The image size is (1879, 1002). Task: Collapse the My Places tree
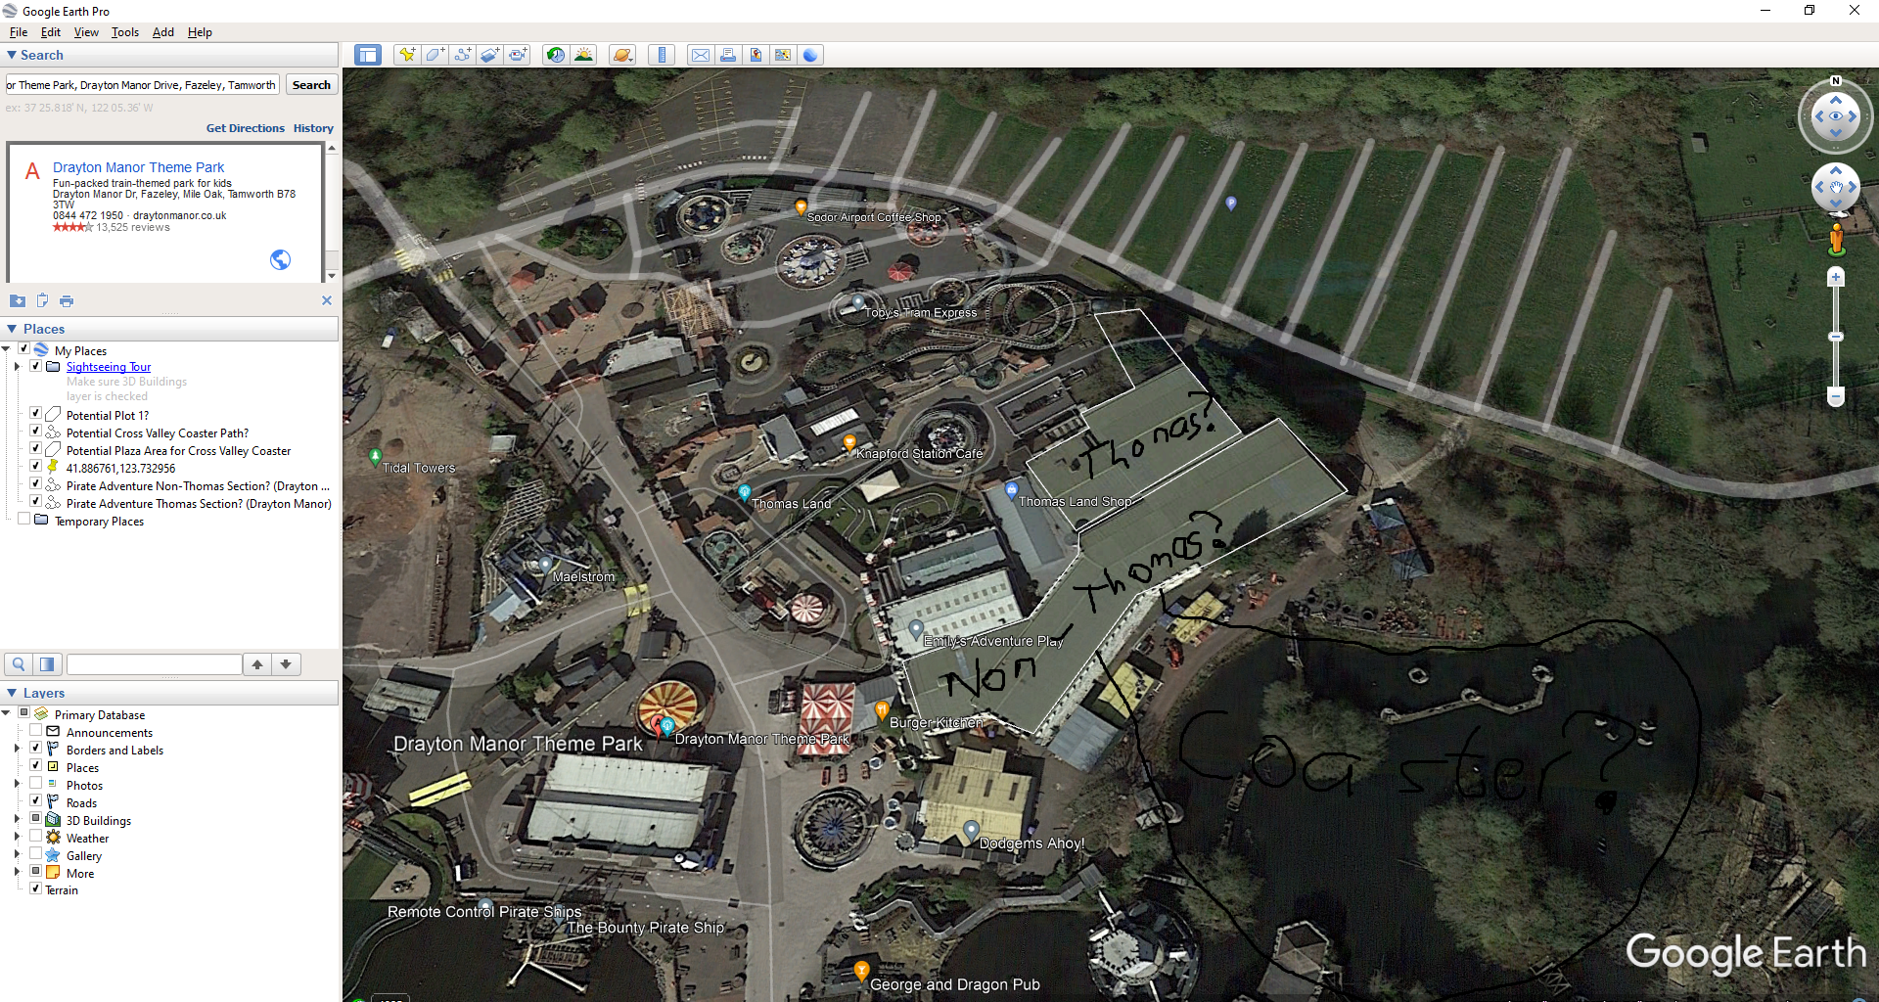[x=6, y=349]
